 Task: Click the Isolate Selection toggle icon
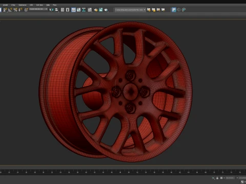point(213,178)
